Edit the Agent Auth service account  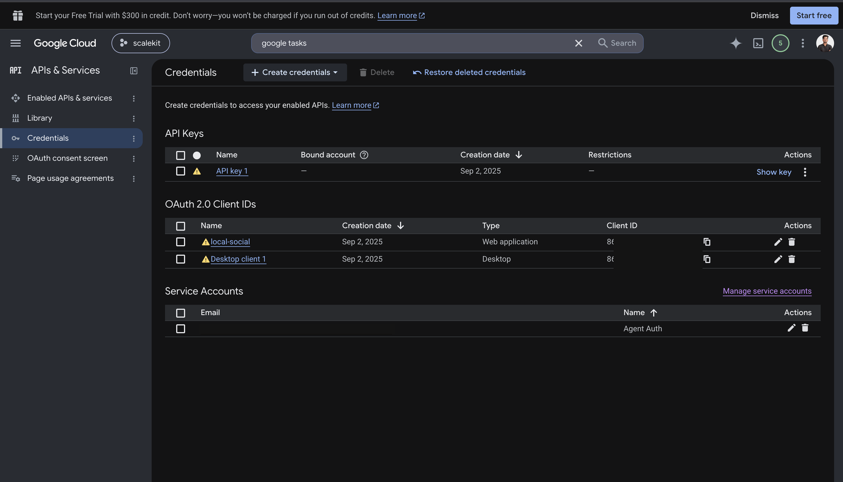(x=792, y=328)
